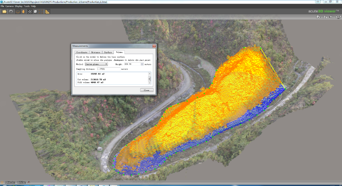Open the Camera menu
The height and width of the screenshot is (186, 342).
coord(9,6)
